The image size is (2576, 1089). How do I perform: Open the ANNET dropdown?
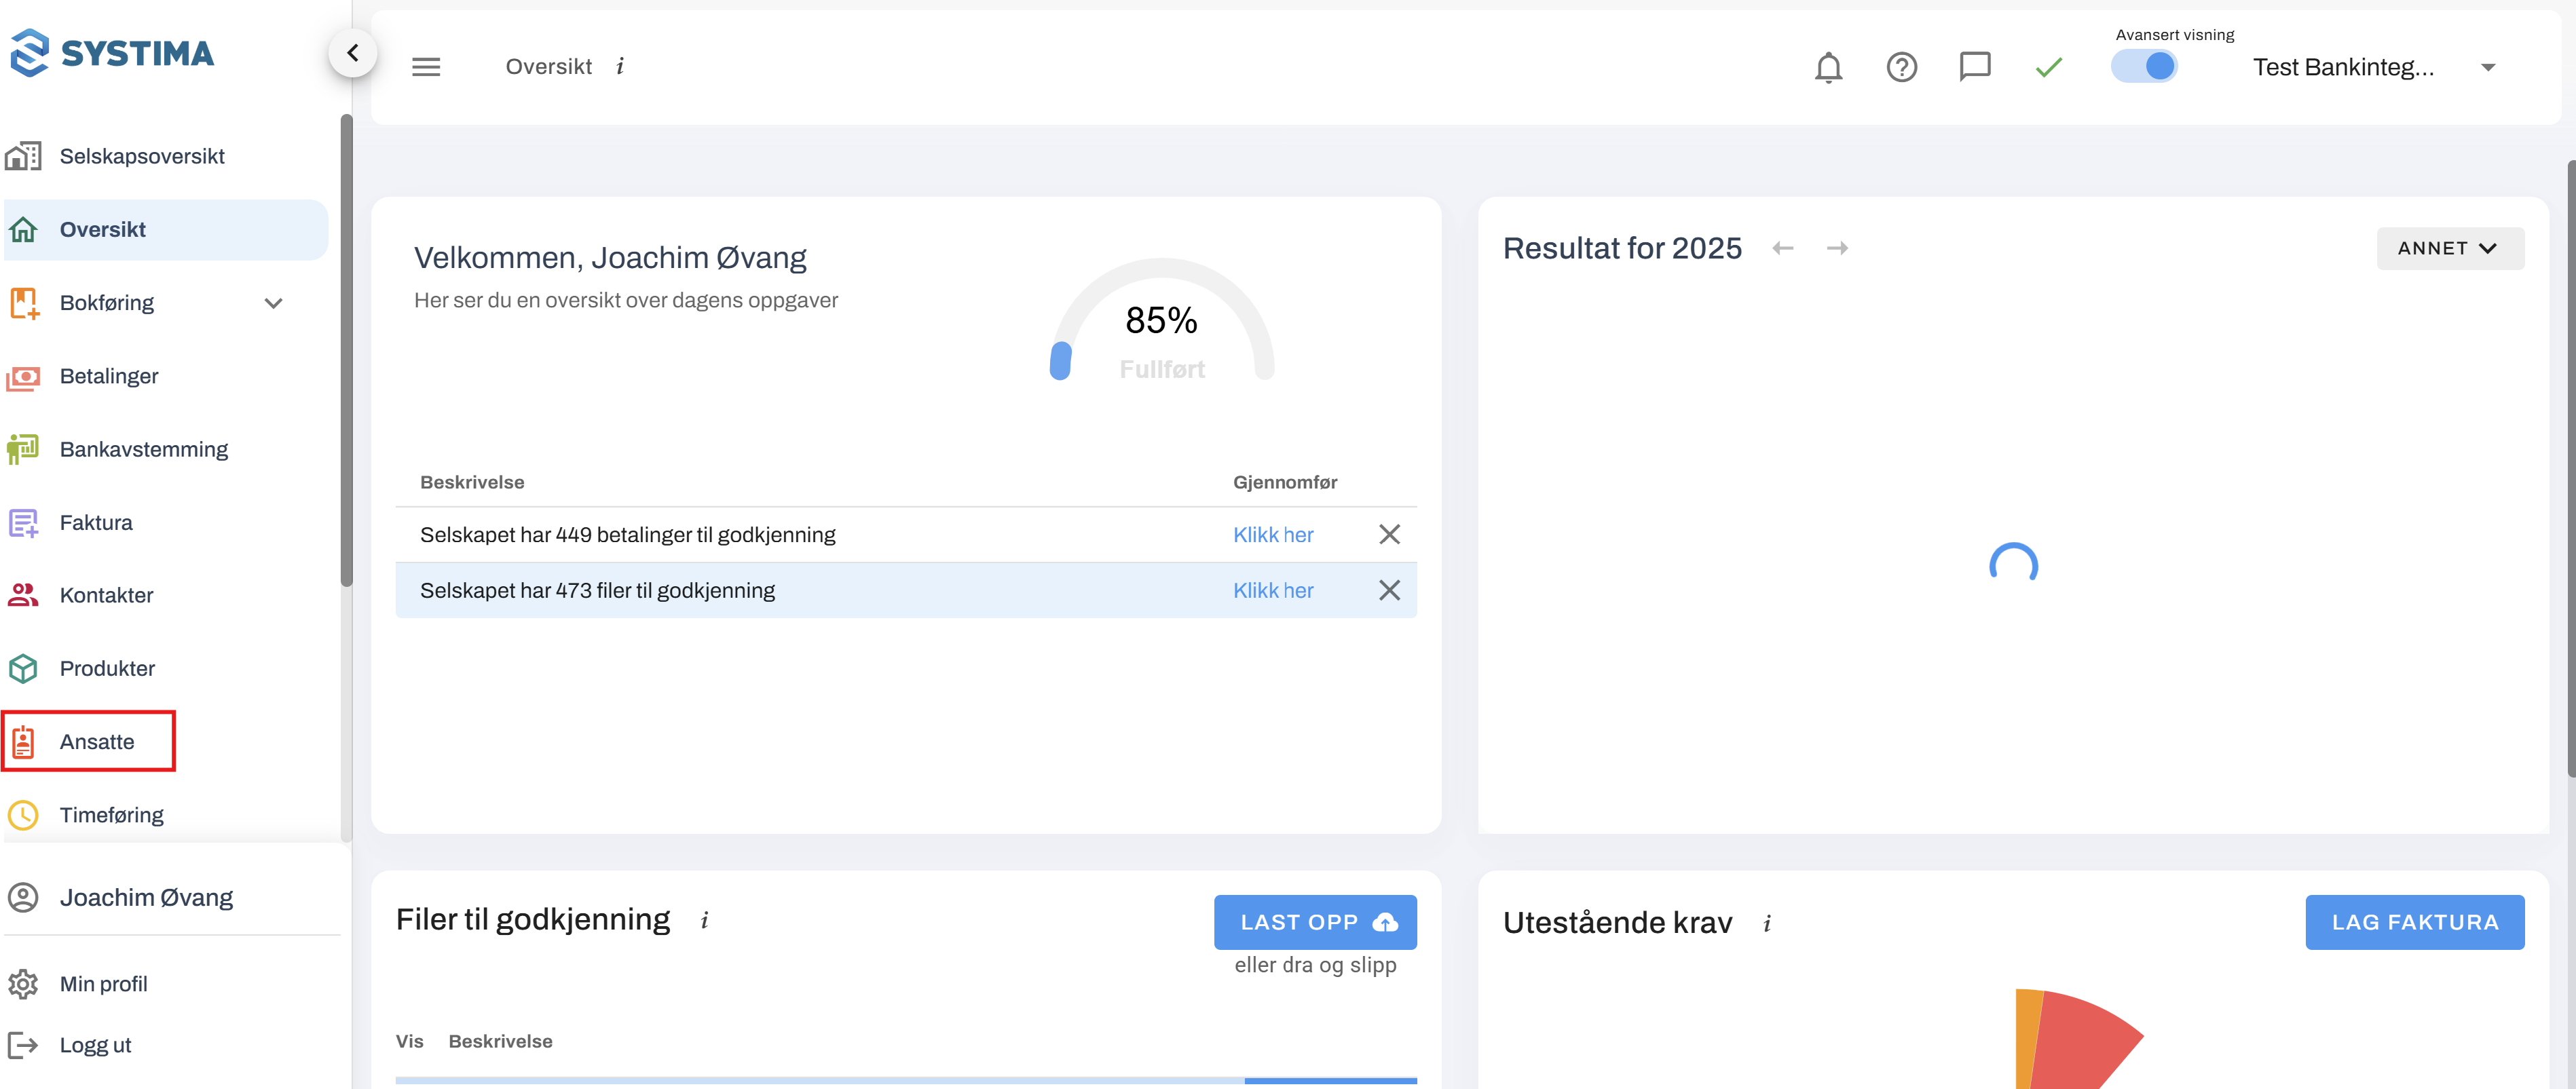click(x=2449, y=248)
